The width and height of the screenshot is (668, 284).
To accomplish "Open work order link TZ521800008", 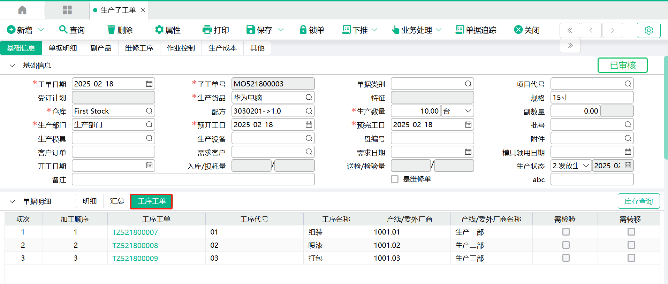I will (135, 245).
